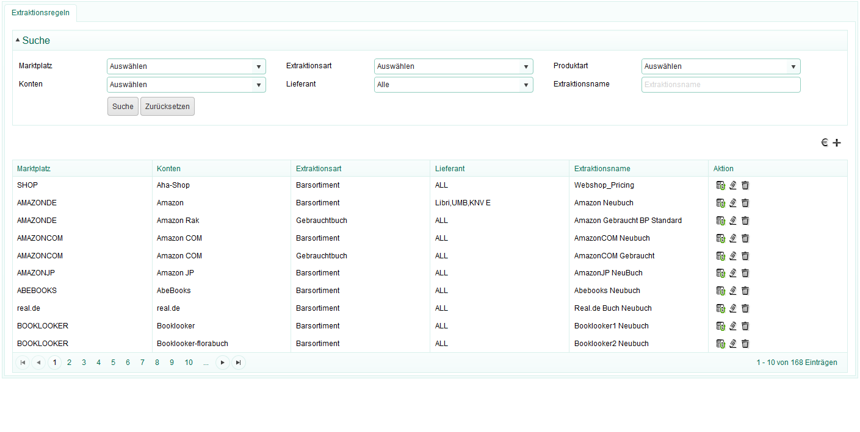Edit the Webshop_Pricing rule with the pencil icon
The image size is (860, 432).
(x=733, y=185)
